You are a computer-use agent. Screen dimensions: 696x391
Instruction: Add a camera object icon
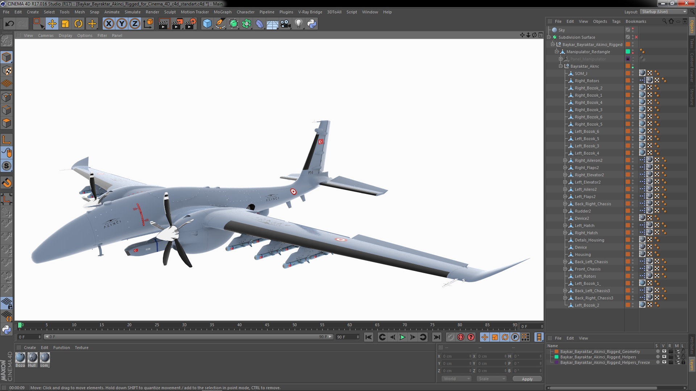tap(286, 24)
